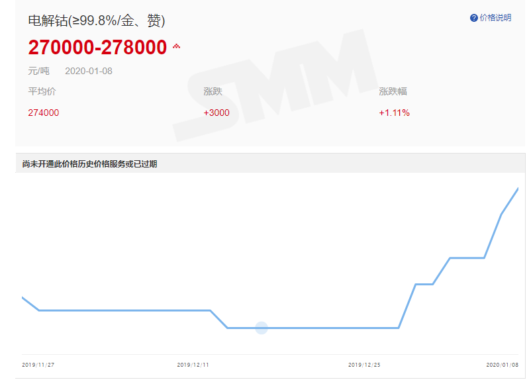This screenshot has height=382, width=531.
Task: Click the 2019/12/25 axis date label
Action: tap(364, 365)
